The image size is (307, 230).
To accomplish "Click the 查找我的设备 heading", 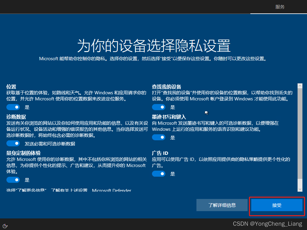I will [167, 87].
